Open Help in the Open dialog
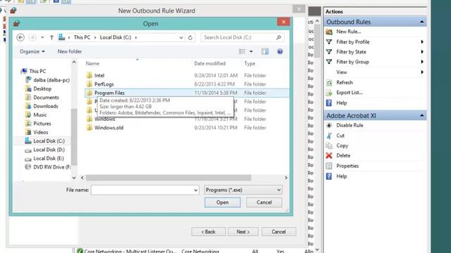The height and width of the screenshot is (253, 451). click(280, 51)
